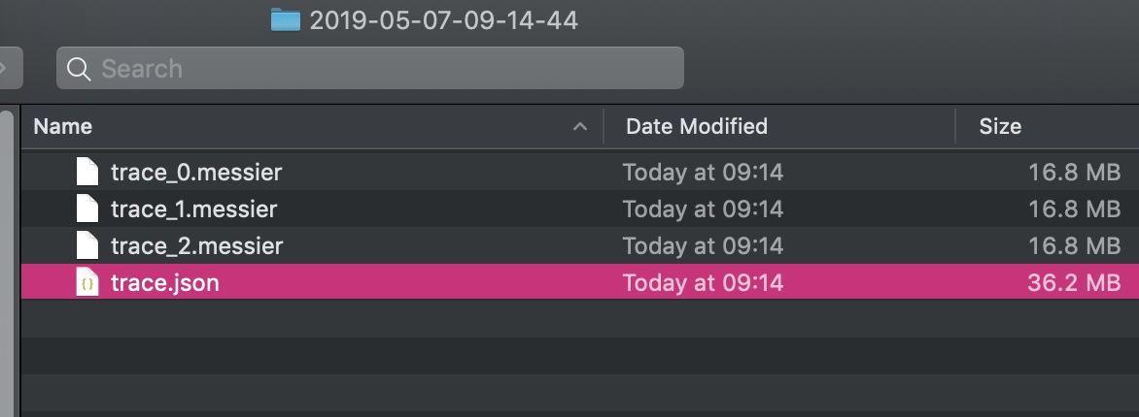Select the trace_1.messier file name
This screenshot has width=1139, height=417.
coord(194,208)
